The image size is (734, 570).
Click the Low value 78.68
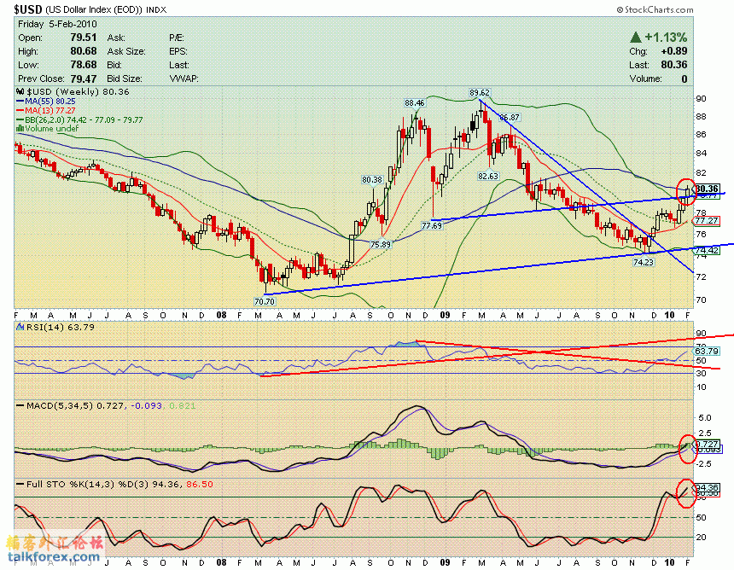point(84,65)
